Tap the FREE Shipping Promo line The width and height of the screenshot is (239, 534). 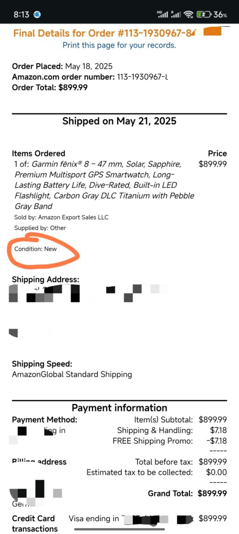click(170, 441)
